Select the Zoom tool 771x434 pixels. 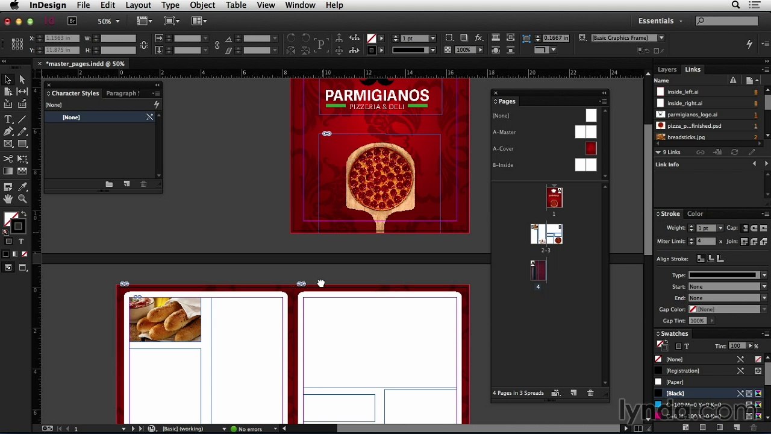click(x=22, y=199)
